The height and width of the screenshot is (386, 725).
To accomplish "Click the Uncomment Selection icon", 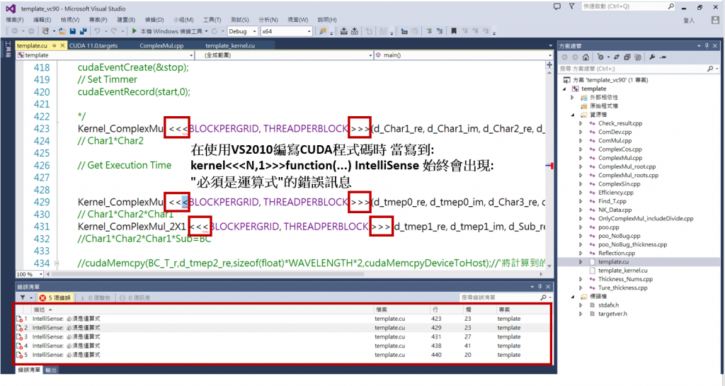I will click(x=439, y=31).
